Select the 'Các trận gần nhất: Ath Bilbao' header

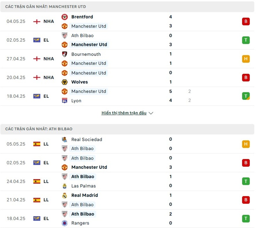click(39, 129)
